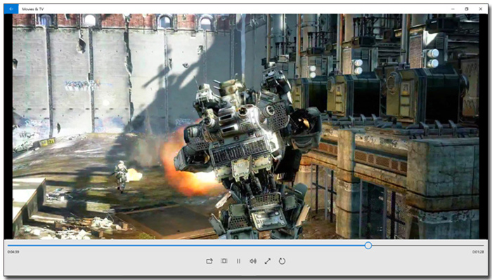Screen dimensions: 492x280
Task: Click the elapsed time 0:04:39 label
Action: [13, 252]
